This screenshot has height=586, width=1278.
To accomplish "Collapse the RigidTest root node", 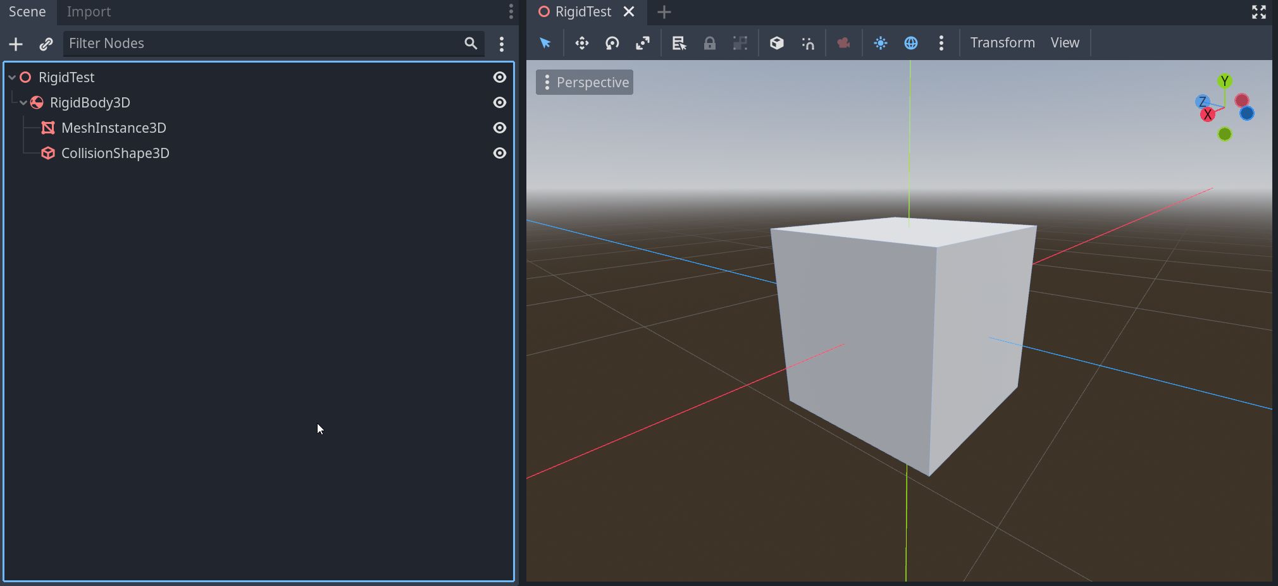I will (x=12, y=77).
